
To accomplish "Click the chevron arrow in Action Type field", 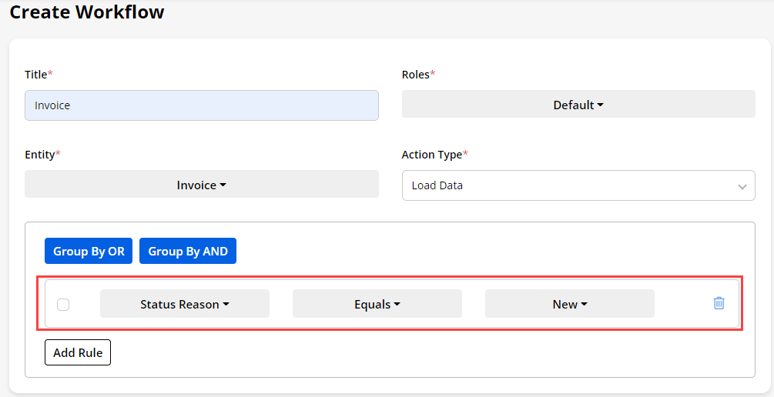I will tap(742, 186).
